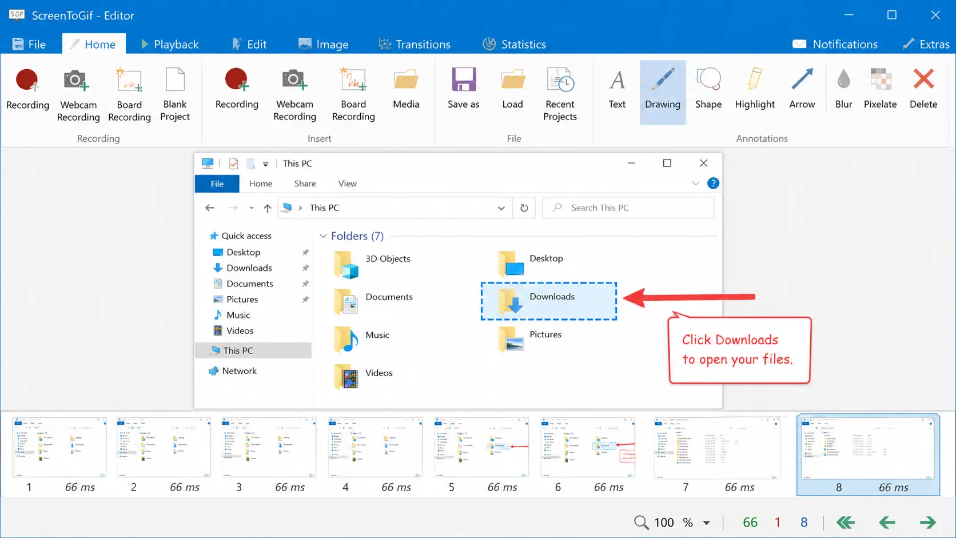Viewport: 956px width, 538px height.
Task: Open Recent Projects
Action: (x=560, y=95)
